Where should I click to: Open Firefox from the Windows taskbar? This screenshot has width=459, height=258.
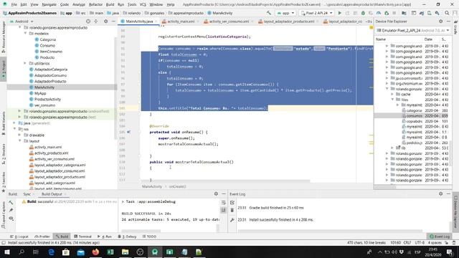pos(95,252)
